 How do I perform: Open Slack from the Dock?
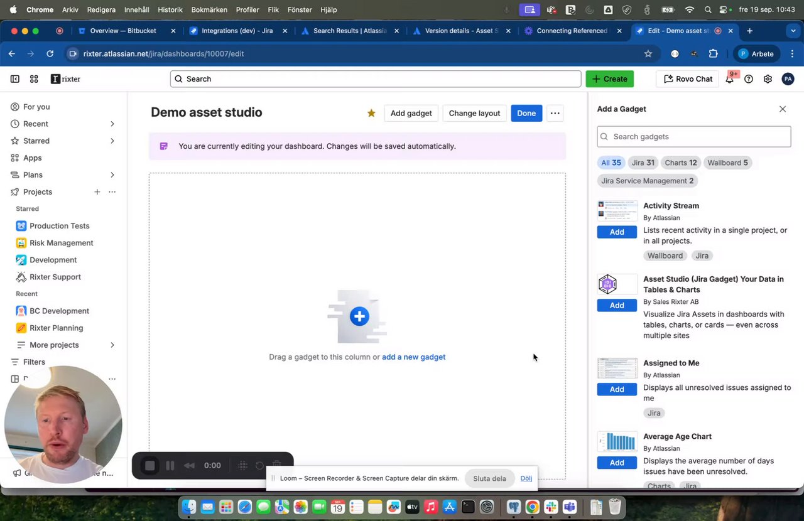551,507
